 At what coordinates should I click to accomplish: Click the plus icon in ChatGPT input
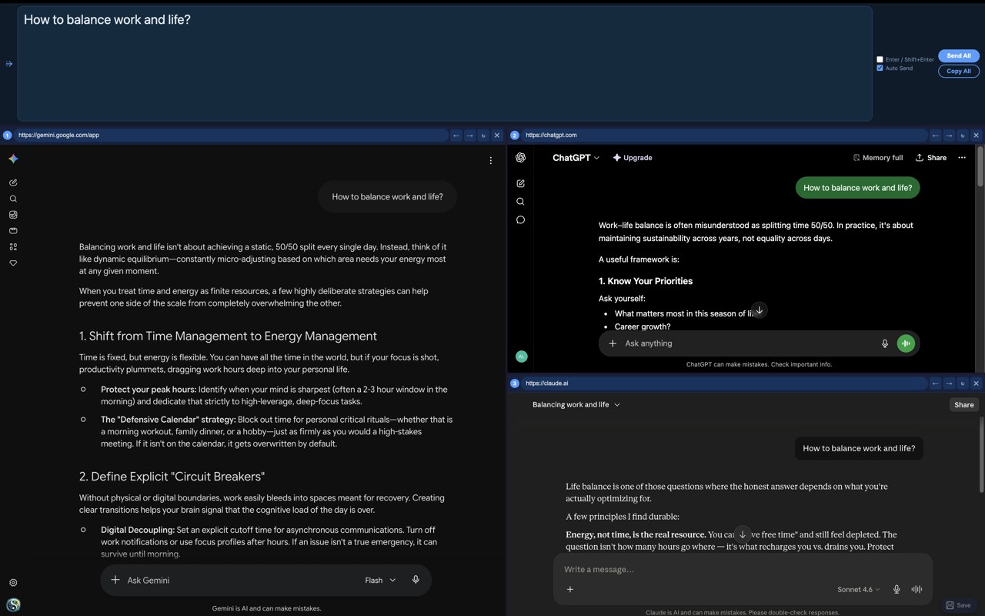click(x=613, y=343)
